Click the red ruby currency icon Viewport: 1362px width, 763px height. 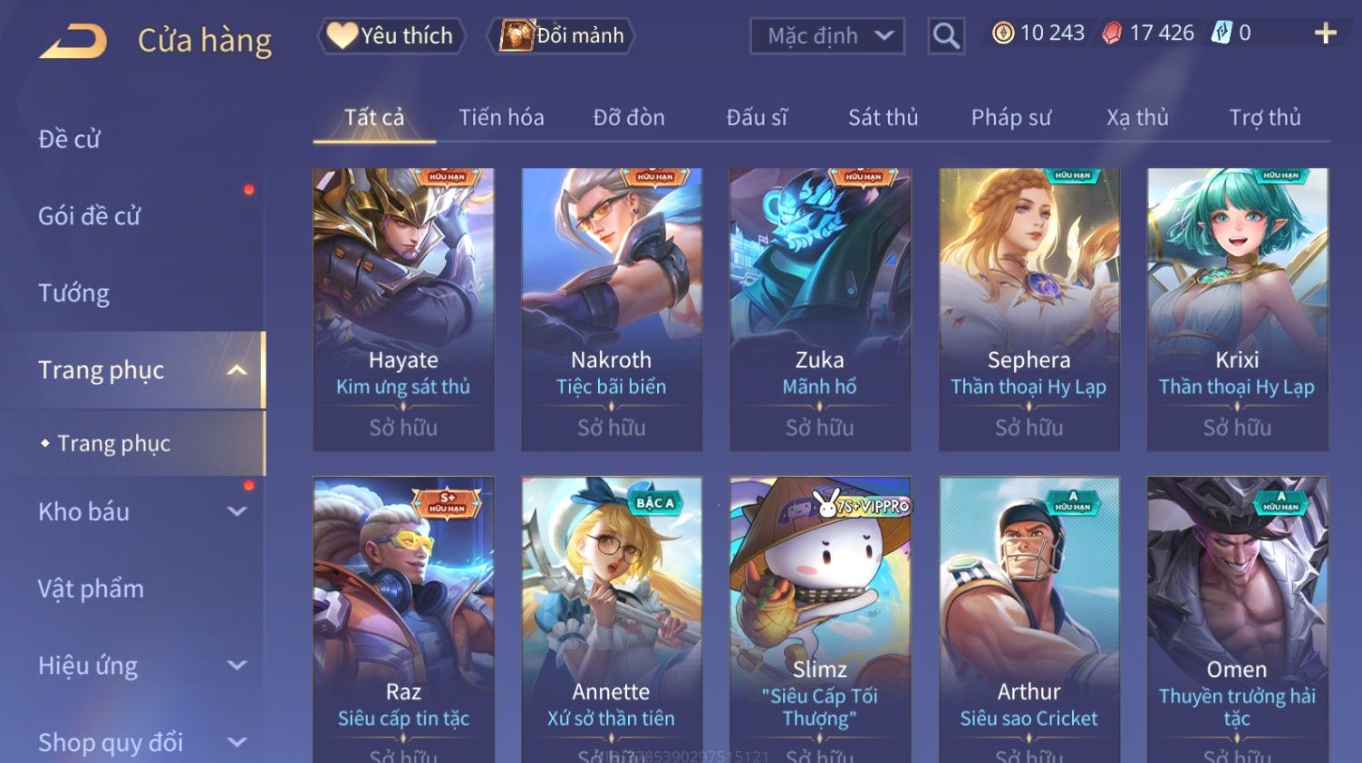[x=1112, y=33]
